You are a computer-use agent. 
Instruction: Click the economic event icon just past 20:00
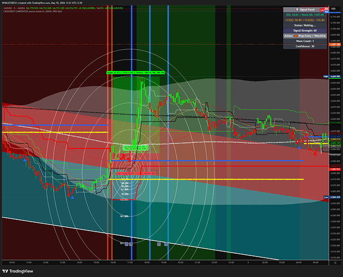point(182,244)
